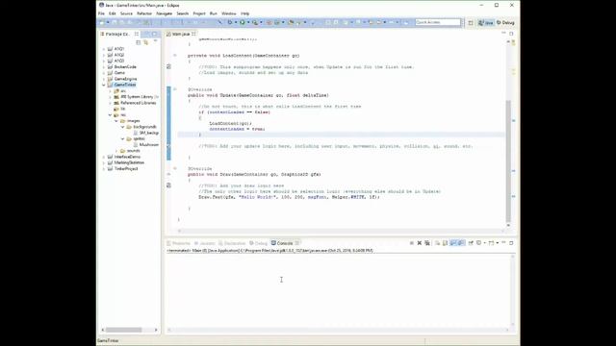Viewport: 616px width, 346px height.
Task: Click the green Run button in the toolbar
Action: point(243,22)
